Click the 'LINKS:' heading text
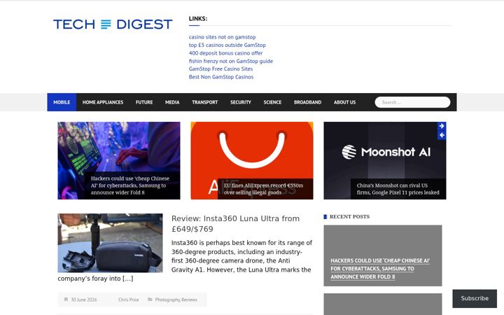This screenshot has height=315, width=504. click(x=198, y=19)
